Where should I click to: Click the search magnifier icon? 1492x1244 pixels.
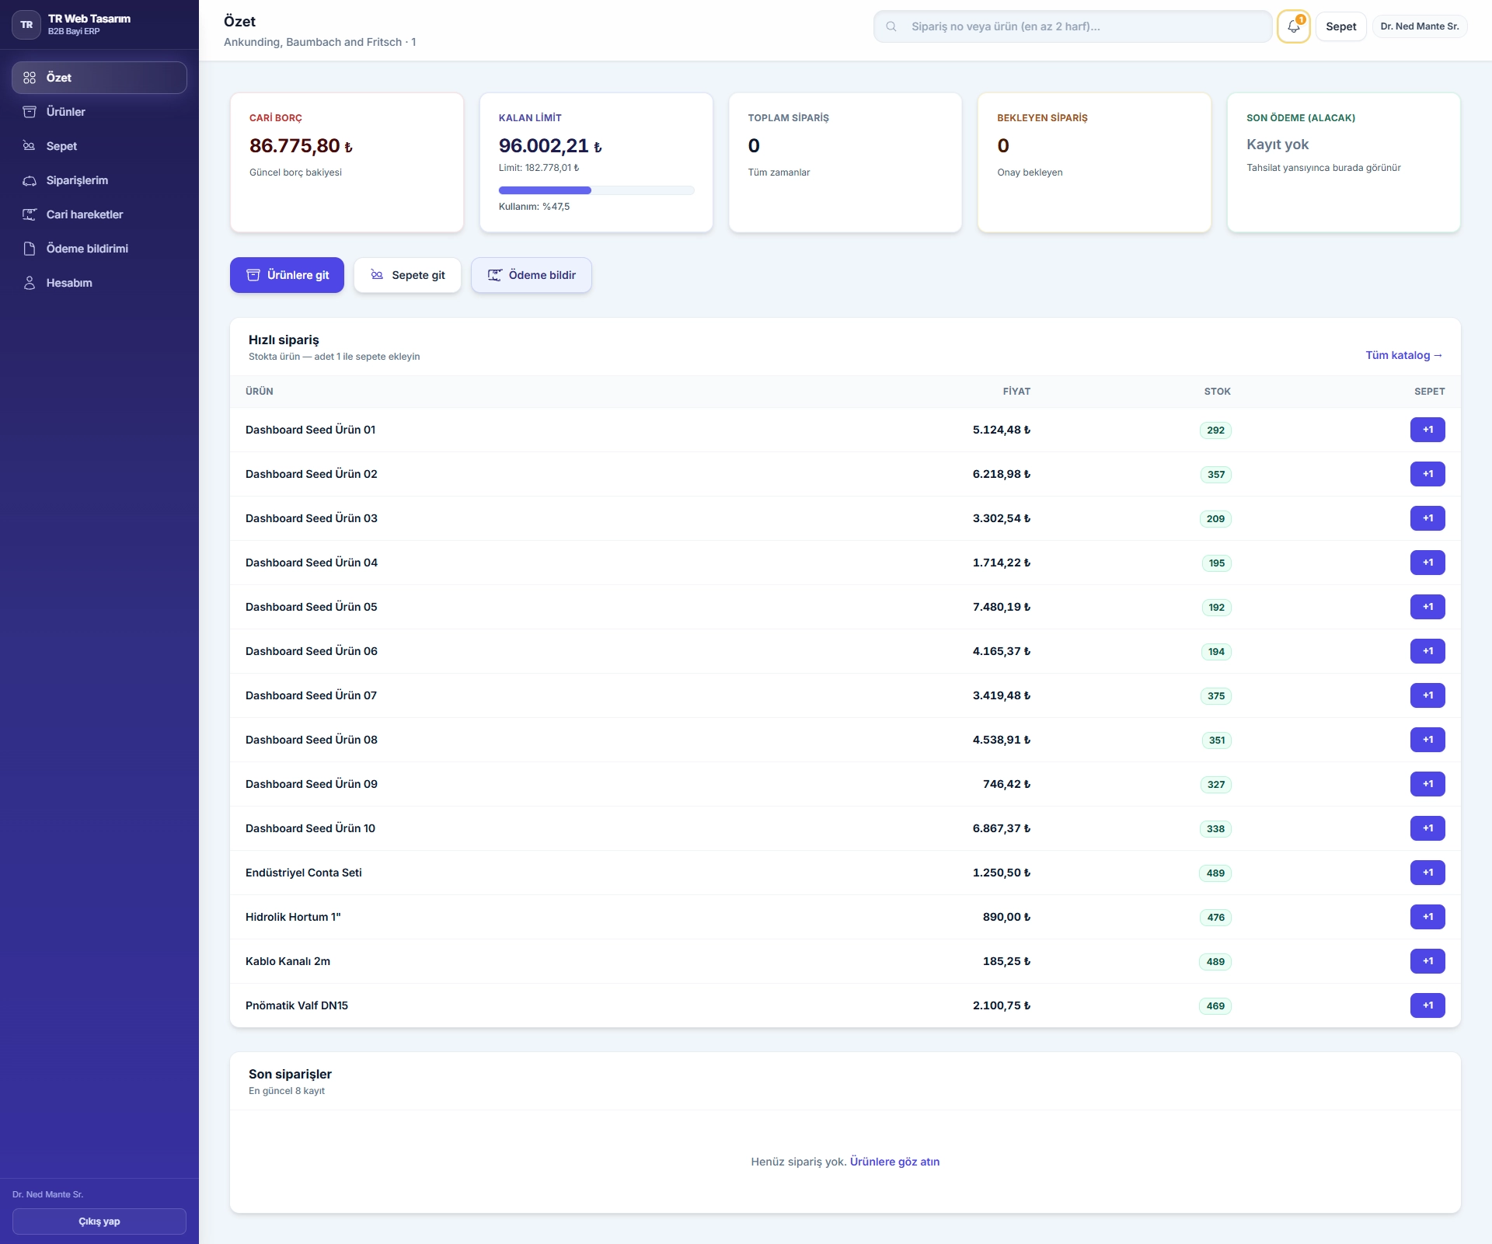891,26
